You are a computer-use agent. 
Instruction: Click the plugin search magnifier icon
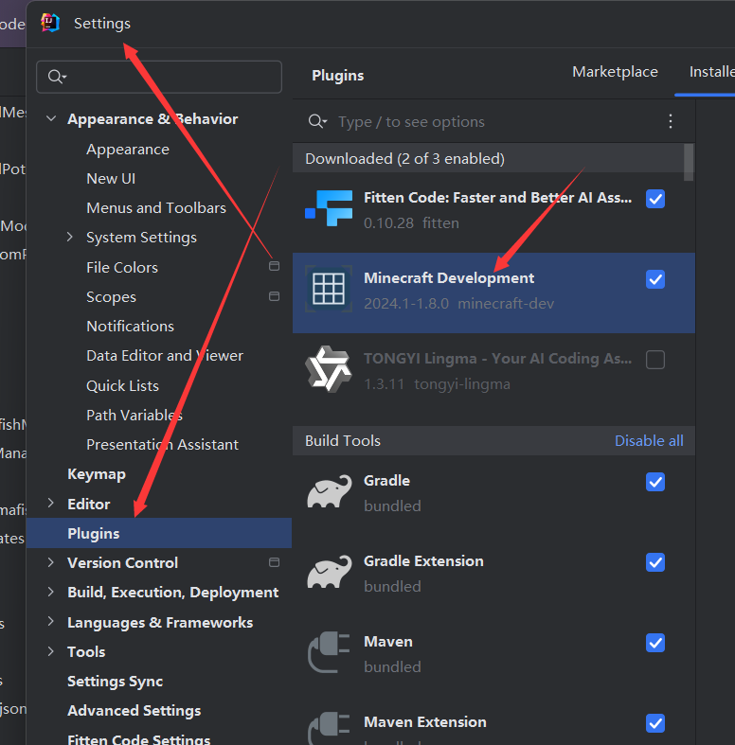317,121
